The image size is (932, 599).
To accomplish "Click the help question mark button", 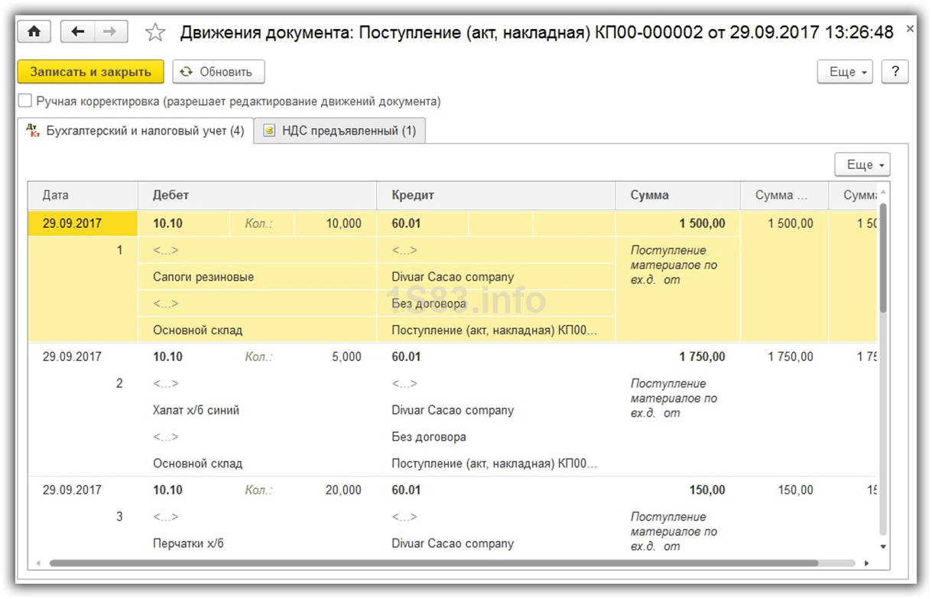I will point(895,71).
